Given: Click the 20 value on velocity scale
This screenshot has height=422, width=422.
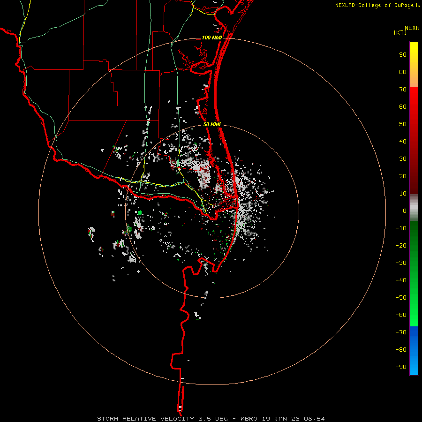Looking at the screenshot, I should point(403,176).
